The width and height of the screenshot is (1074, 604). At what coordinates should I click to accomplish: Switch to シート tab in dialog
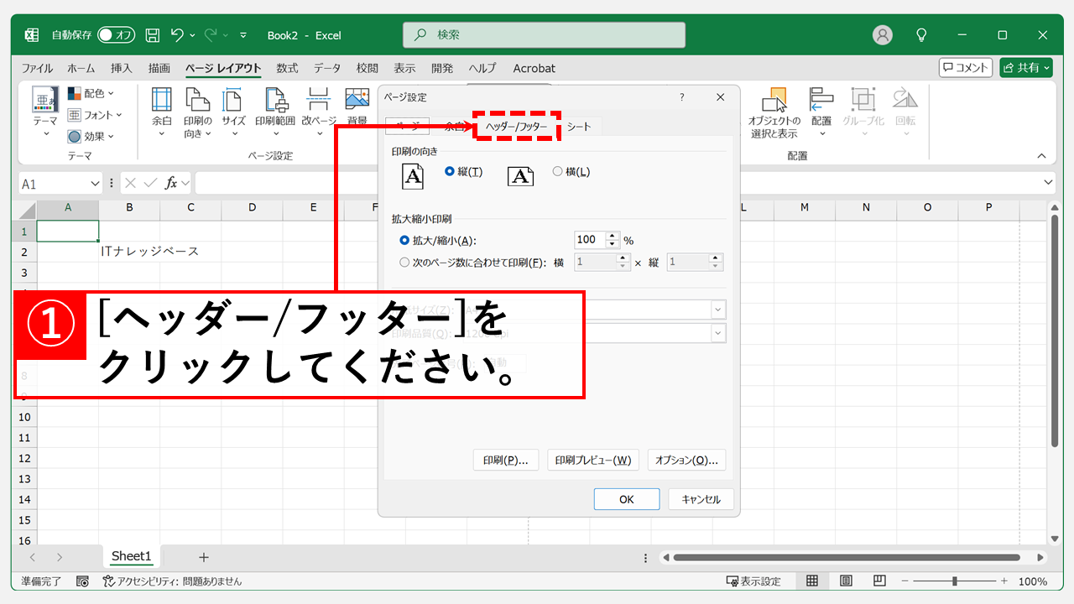(578, 127)
